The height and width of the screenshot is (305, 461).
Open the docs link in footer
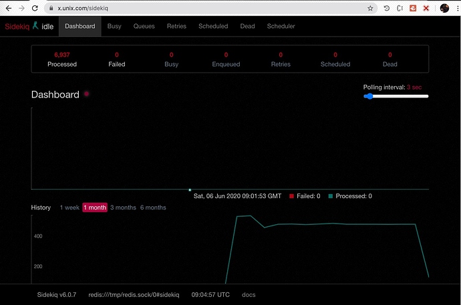pyautogui.click(x=249, y=295)
